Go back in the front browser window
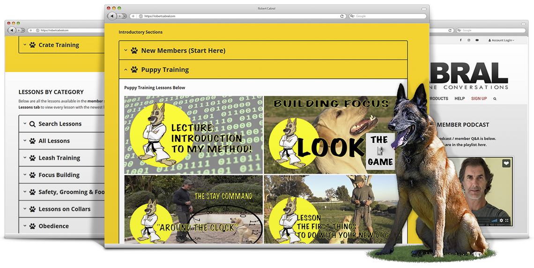Screen dimensions: 534x268 point(111,16)
